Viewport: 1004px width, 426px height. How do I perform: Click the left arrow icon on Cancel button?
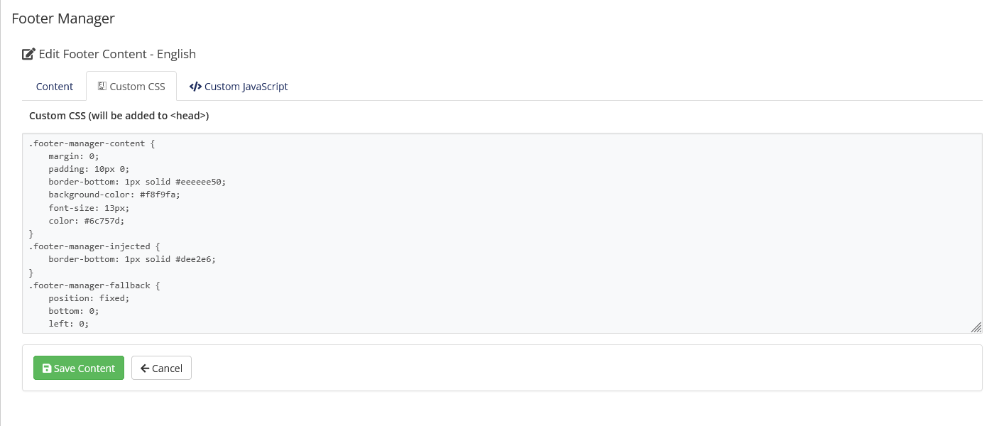click(145, 368)
